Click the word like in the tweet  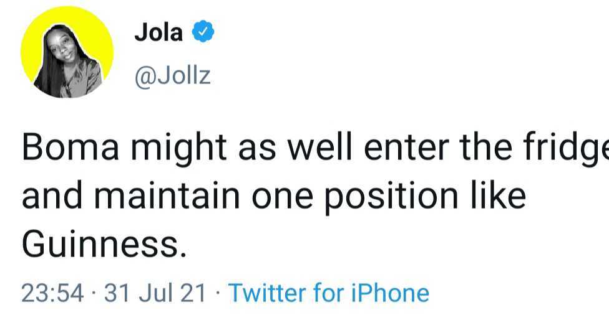[x=499, y=197]
